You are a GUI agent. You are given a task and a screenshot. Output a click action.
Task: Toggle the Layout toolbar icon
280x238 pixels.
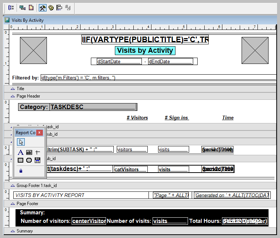coord(59,7)
